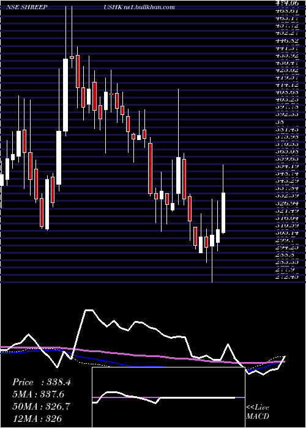Click the "12MA : 326" value
Image resolution: width=306 pixels, height=428 pixels.
[x=37, y=418]
